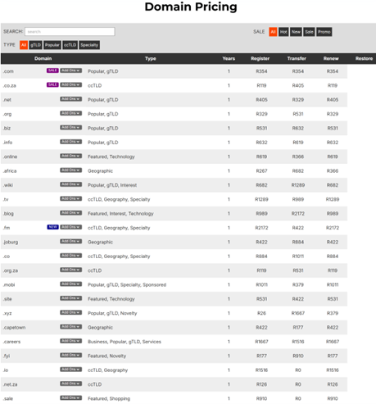This screenshot has height=404, width=376.
Task: Open Add-Ons dropdown for .net
Action: 71,99
